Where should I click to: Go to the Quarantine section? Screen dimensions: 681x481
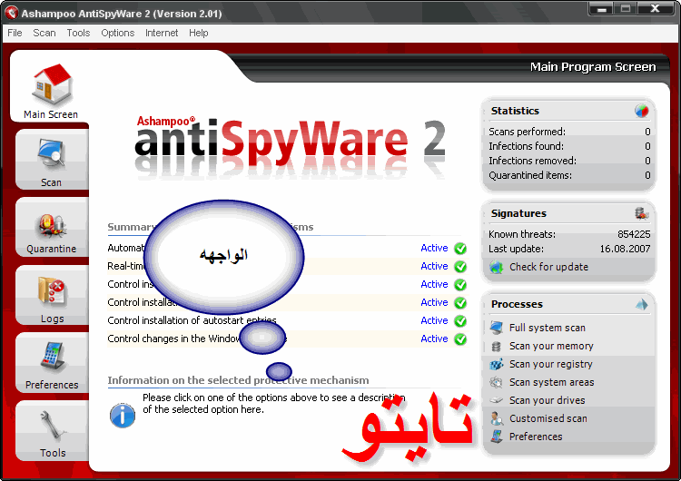click(52, 228)
